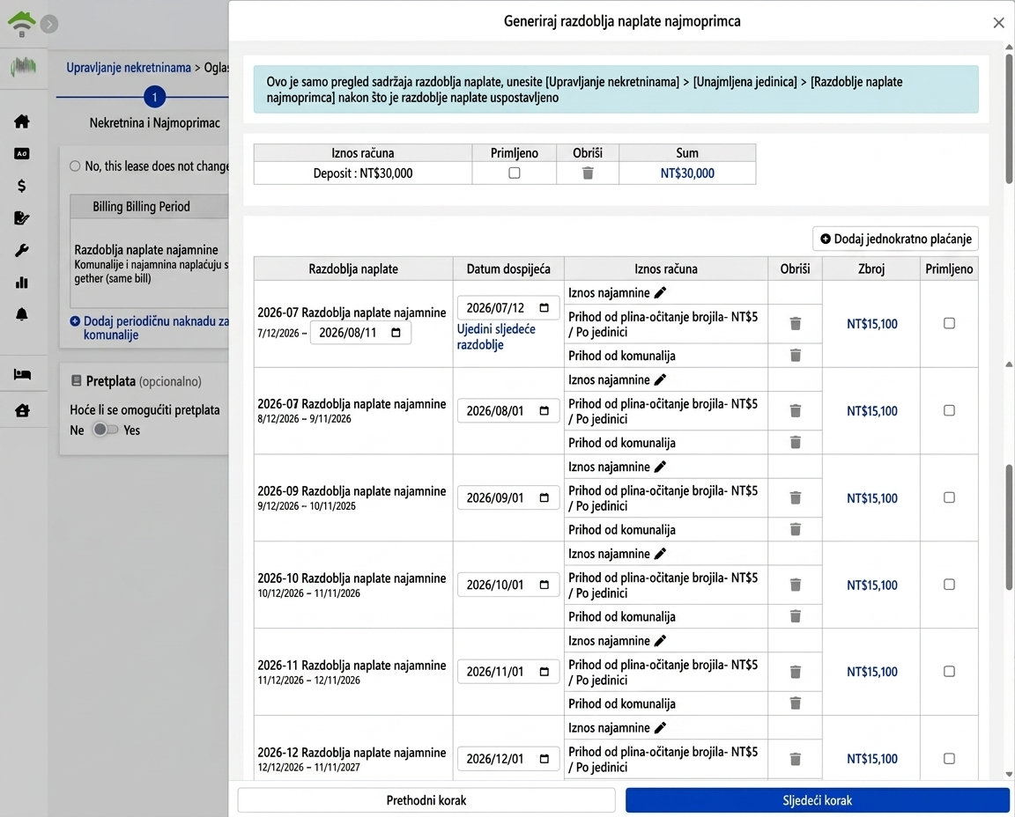Screen dimensions: 1015x817
Task: Edit rent amount for 2026/12/01 period
Action: [x=660, y=728]
